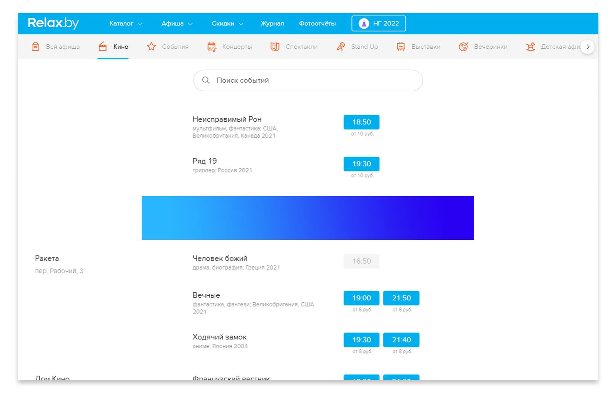
Task: Expand the Афиша dropdown menu
Action: pos(177,24)
